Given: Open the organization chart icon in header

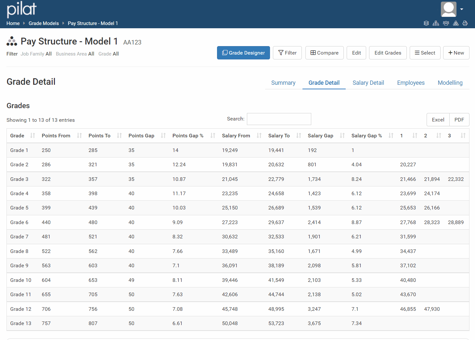Looking at the screenshot, I should (436, 23).
